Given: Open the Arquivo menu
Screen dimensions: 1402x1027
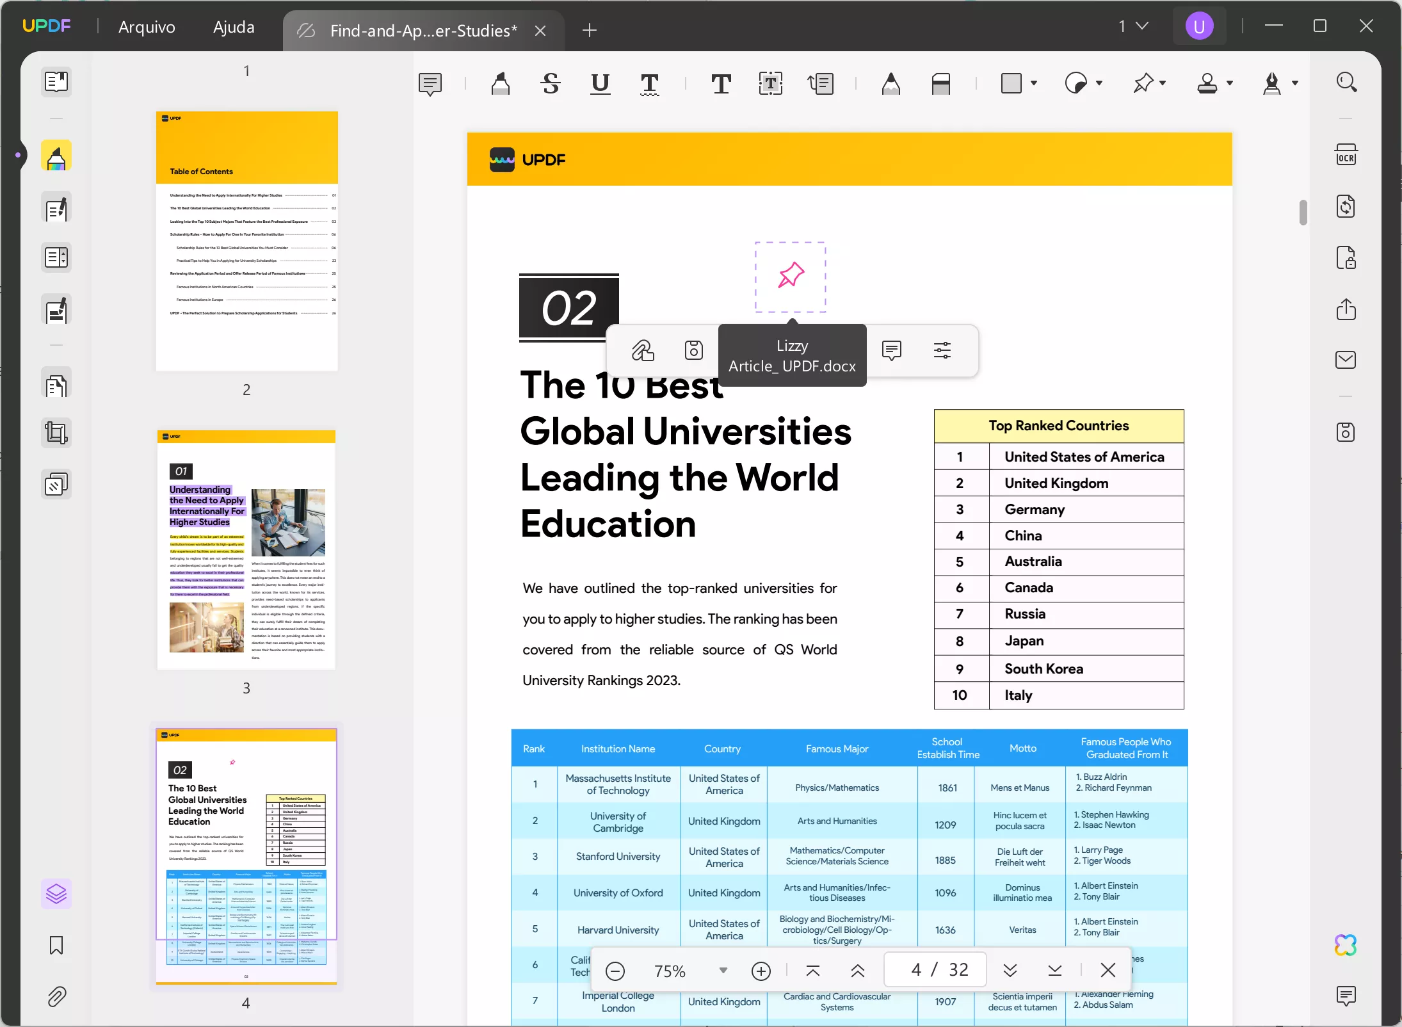Looking at the screenshot, I should coord(147,27).
